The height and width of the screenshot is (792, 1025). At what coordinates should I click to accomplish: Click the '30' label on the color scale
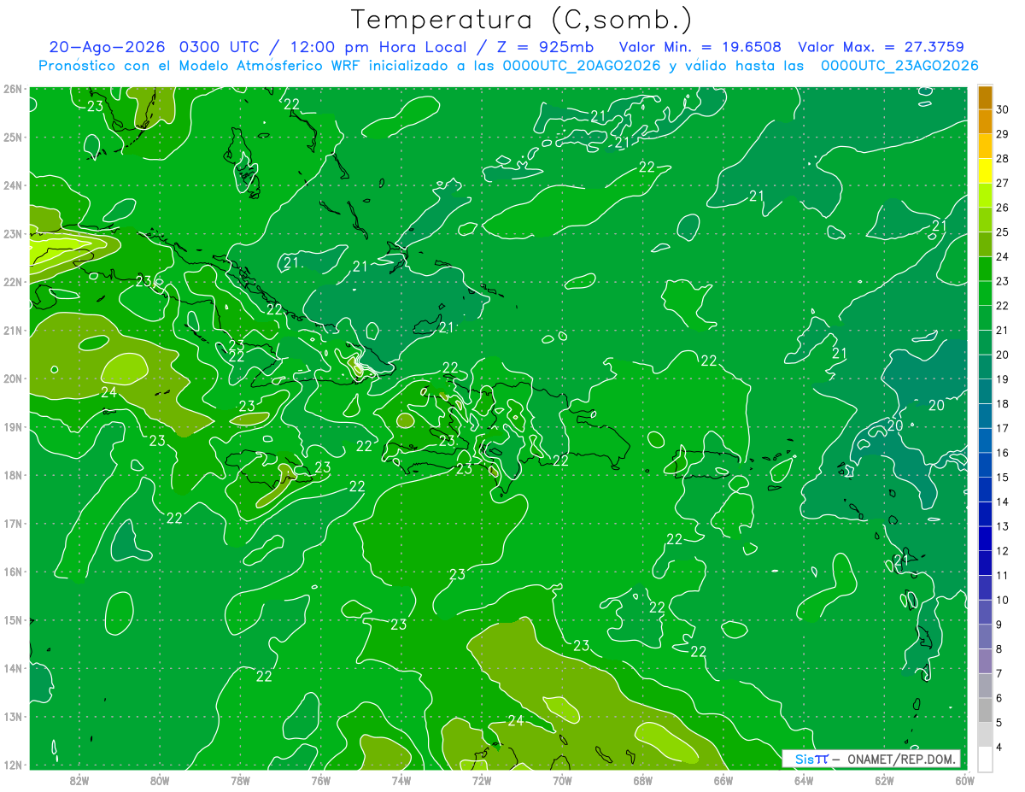pyautogui.click(x=1002, y=109)
